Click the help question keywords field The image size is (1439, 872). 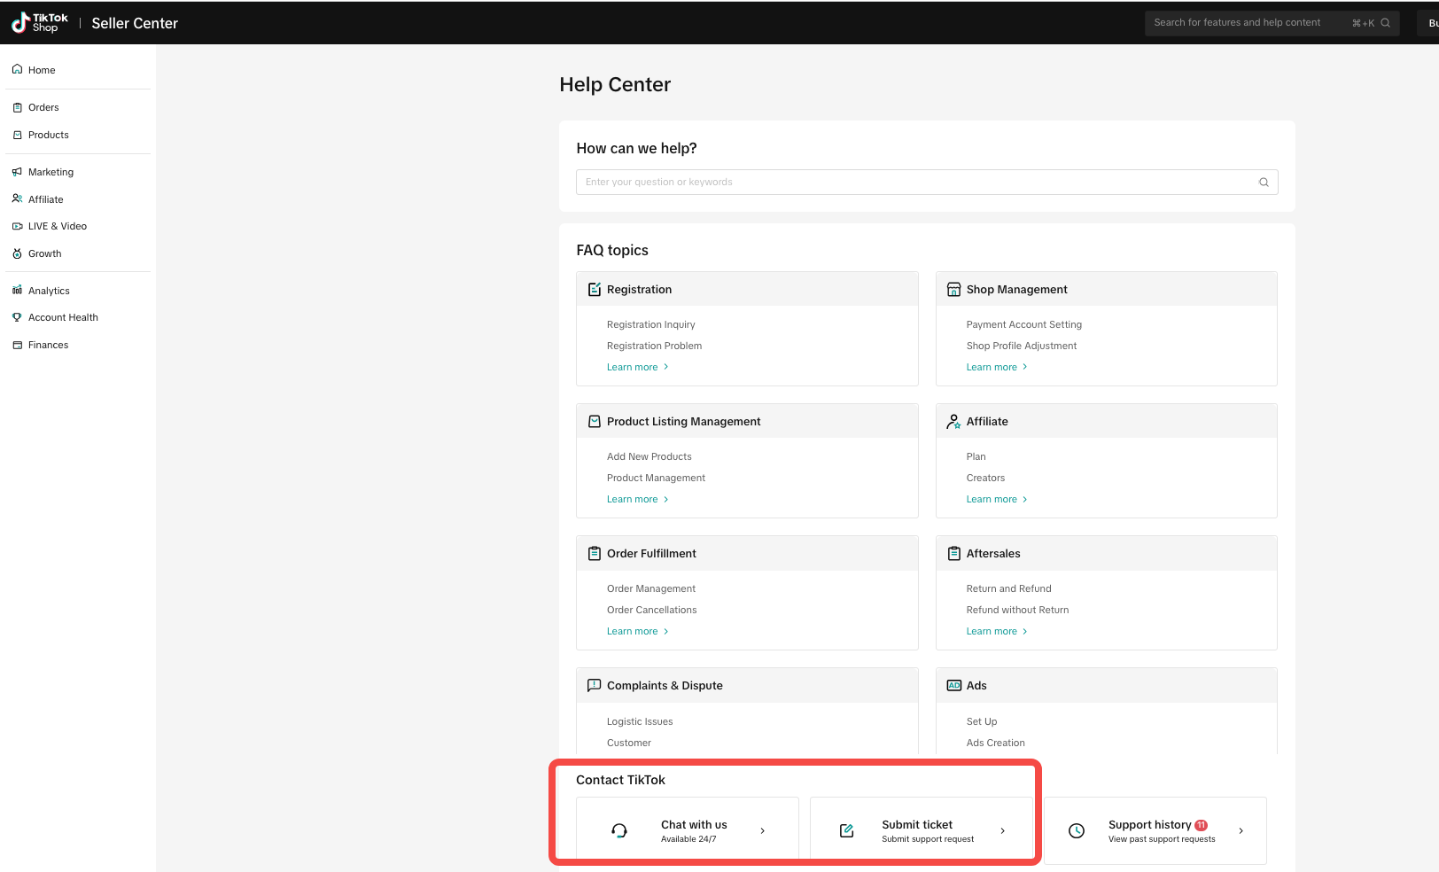click(x=927, y=183)
